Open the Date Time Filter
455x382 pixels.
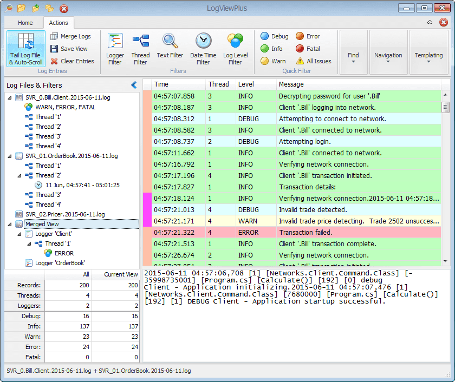pyautogui.click(x=203, y=49)
